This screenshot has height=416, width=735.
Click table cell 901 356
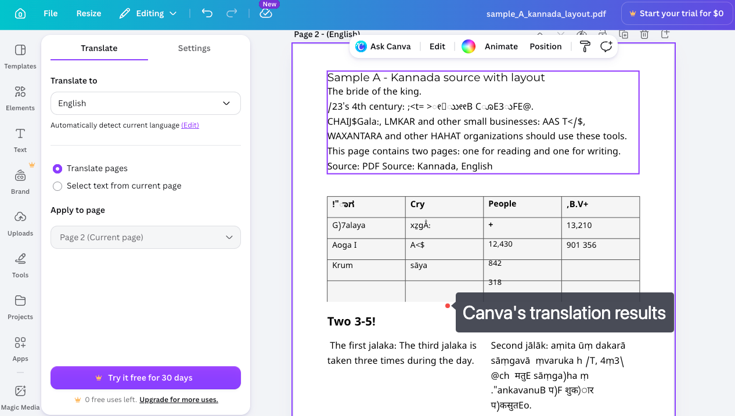pos(582,245)
